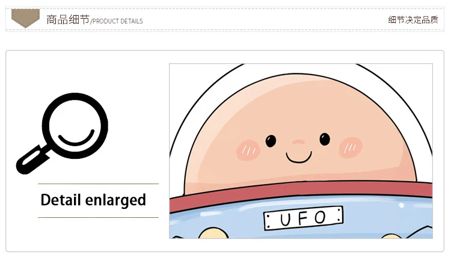Click the alien's left eye
This screenshot has height=260, width=451.
271,141
